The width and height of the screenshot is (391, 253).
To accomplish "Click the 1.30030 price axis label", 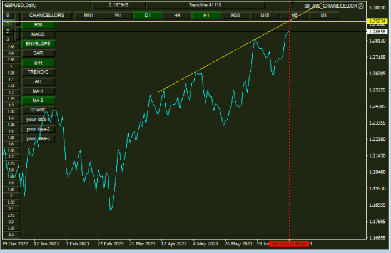I will point(377,8).
